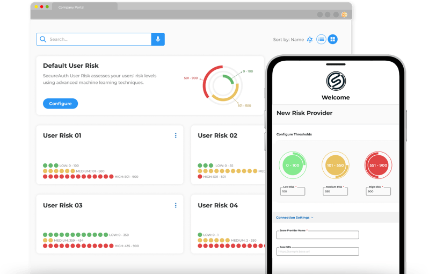Click the 0 - 100 label beside donut chart
This screenshot has height=274, width=429.
pos(248,71)
